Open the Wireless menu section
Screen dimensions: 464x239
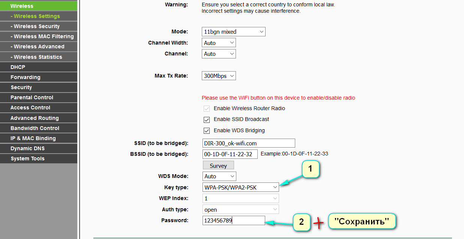(39, 6)
